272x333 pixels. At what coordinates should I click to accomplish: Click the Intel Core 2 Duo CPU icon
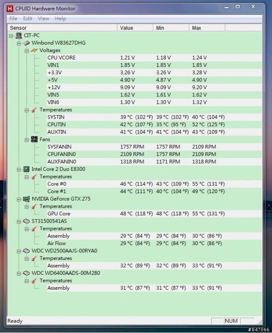pyautogui.click(x=26, y=169)
